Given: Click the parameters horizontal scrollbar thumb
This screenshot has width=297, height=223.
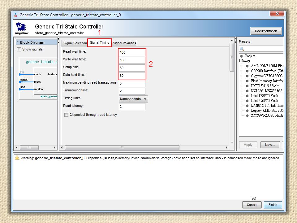Looking at the screenshot, I should point(122,147).
